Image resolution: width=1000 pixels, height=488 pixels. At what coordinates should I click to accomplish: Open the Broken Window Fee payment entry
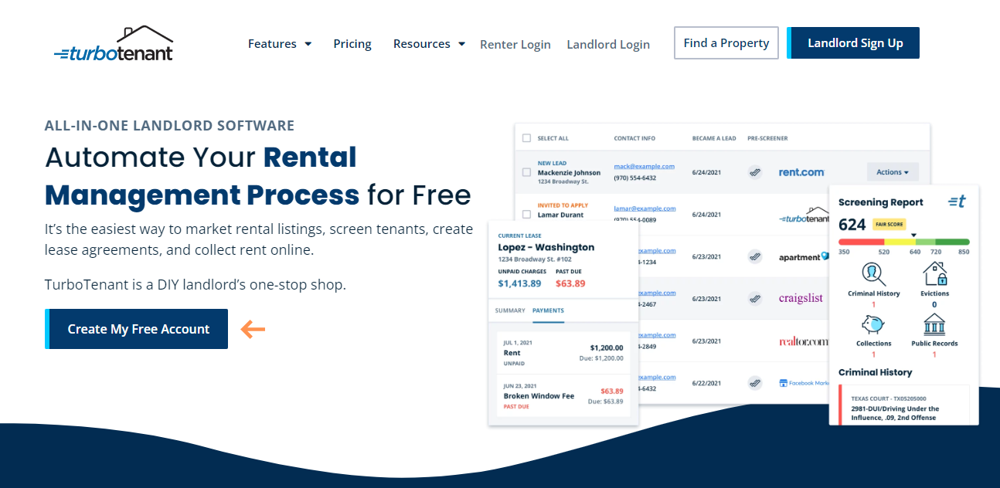(563, 395)
